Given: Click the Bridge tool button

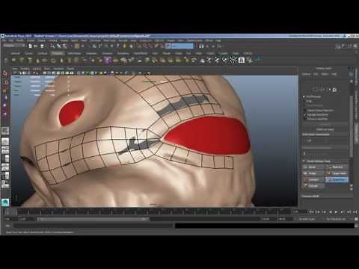Looking at the screenshot, I should click(314, 173).
